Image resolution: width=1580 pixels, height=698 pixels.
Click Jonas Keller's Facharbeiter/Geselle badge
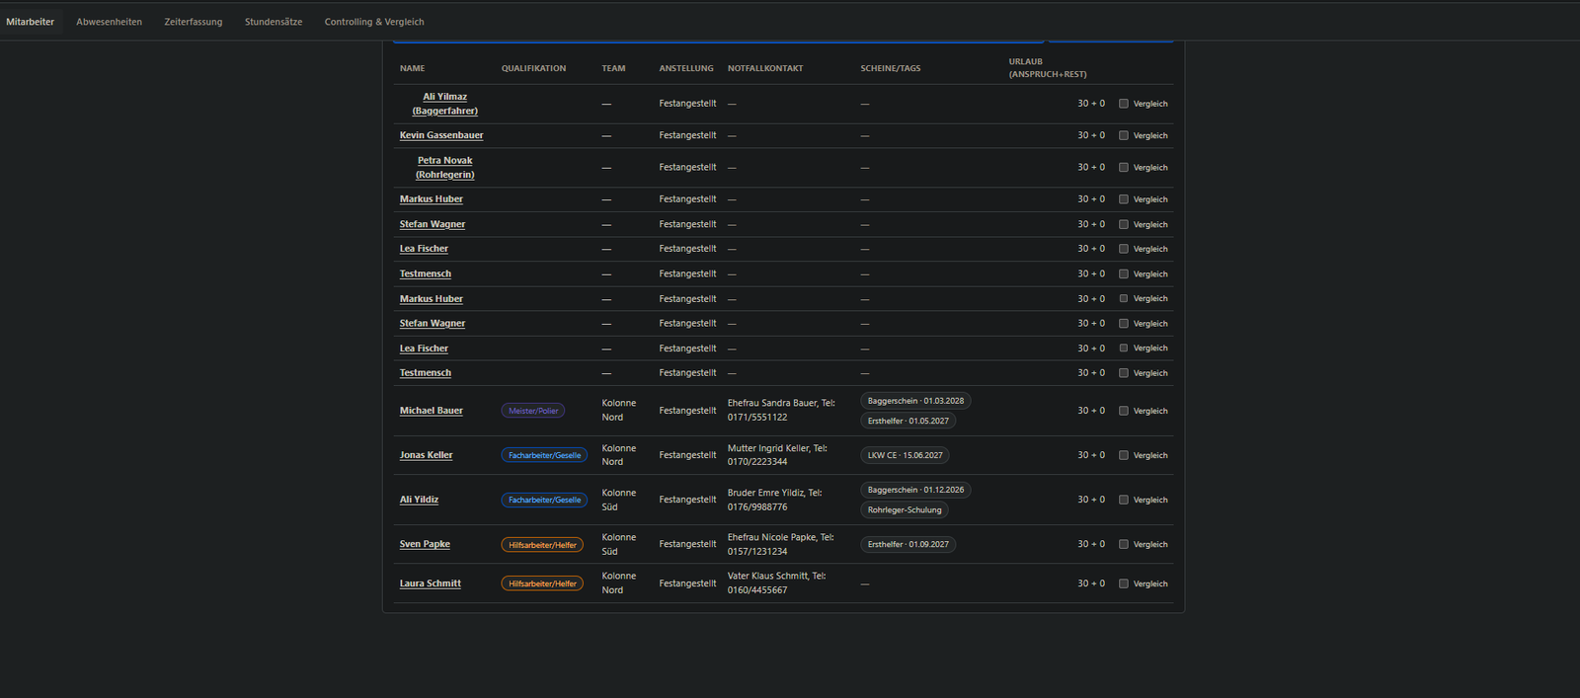click(x=544, y=455)
